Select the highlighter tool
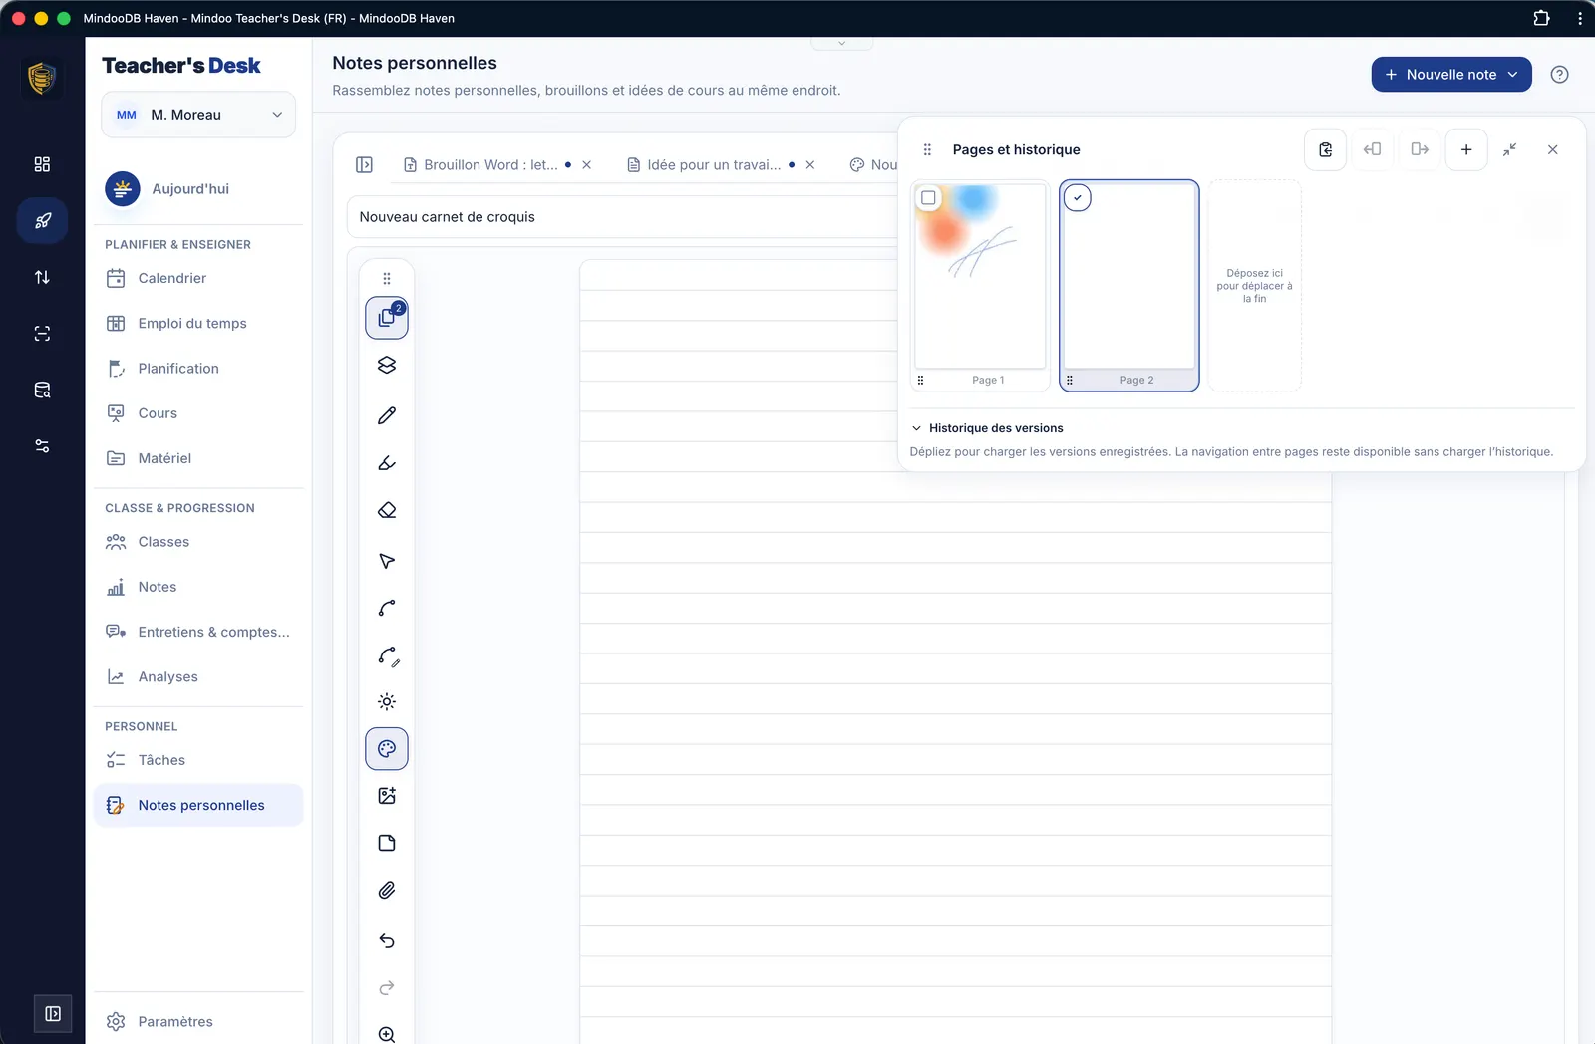This screenshot has height=1044, width=1595. (x=387, y=463)
